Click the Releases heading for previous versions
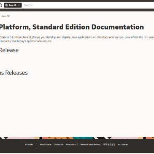The image size is (154, 154). point(14,73)
